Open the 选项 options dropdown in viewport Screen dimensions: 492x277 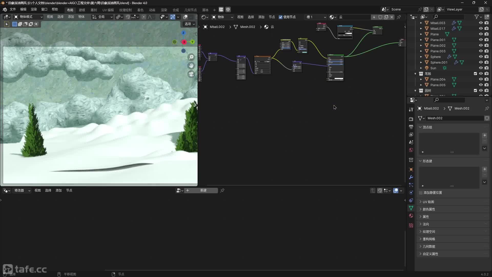[190, 24]
